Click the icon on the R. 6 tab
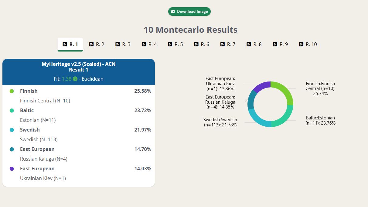This screenshot has height=207, width=368. pyautogui.click(x=196, y=44)
